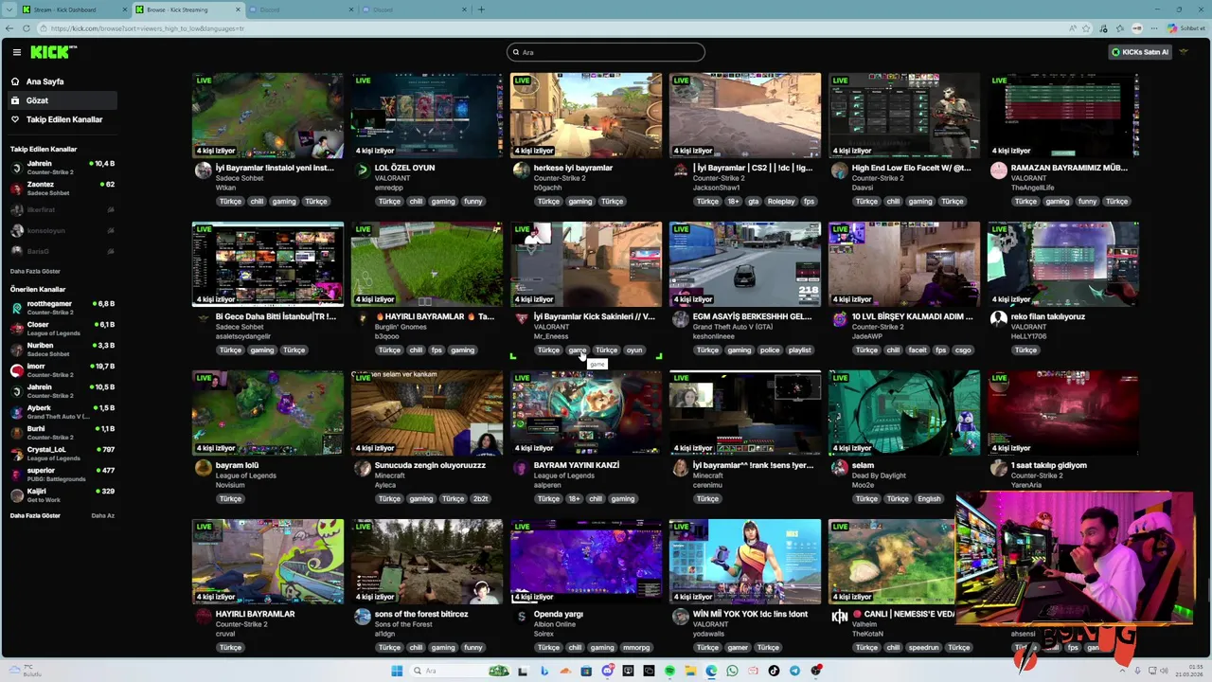The image size is (1212, 682).
Task: Select the police tag on EGM ASAYİŞ stream
Action: coord(770,350)
